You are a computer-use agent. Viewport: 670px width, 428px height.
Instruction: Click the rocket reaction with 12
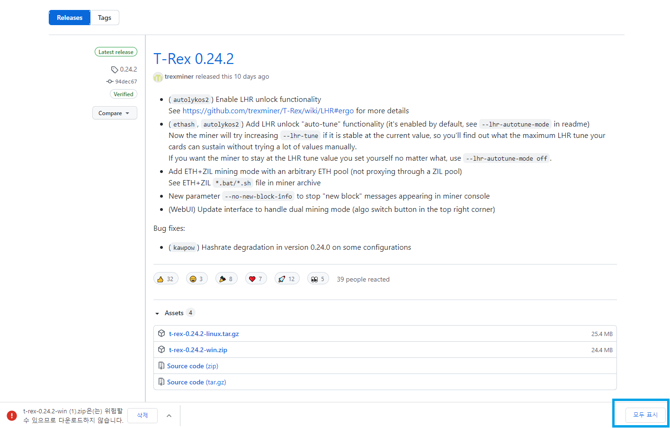pos(287,279)
